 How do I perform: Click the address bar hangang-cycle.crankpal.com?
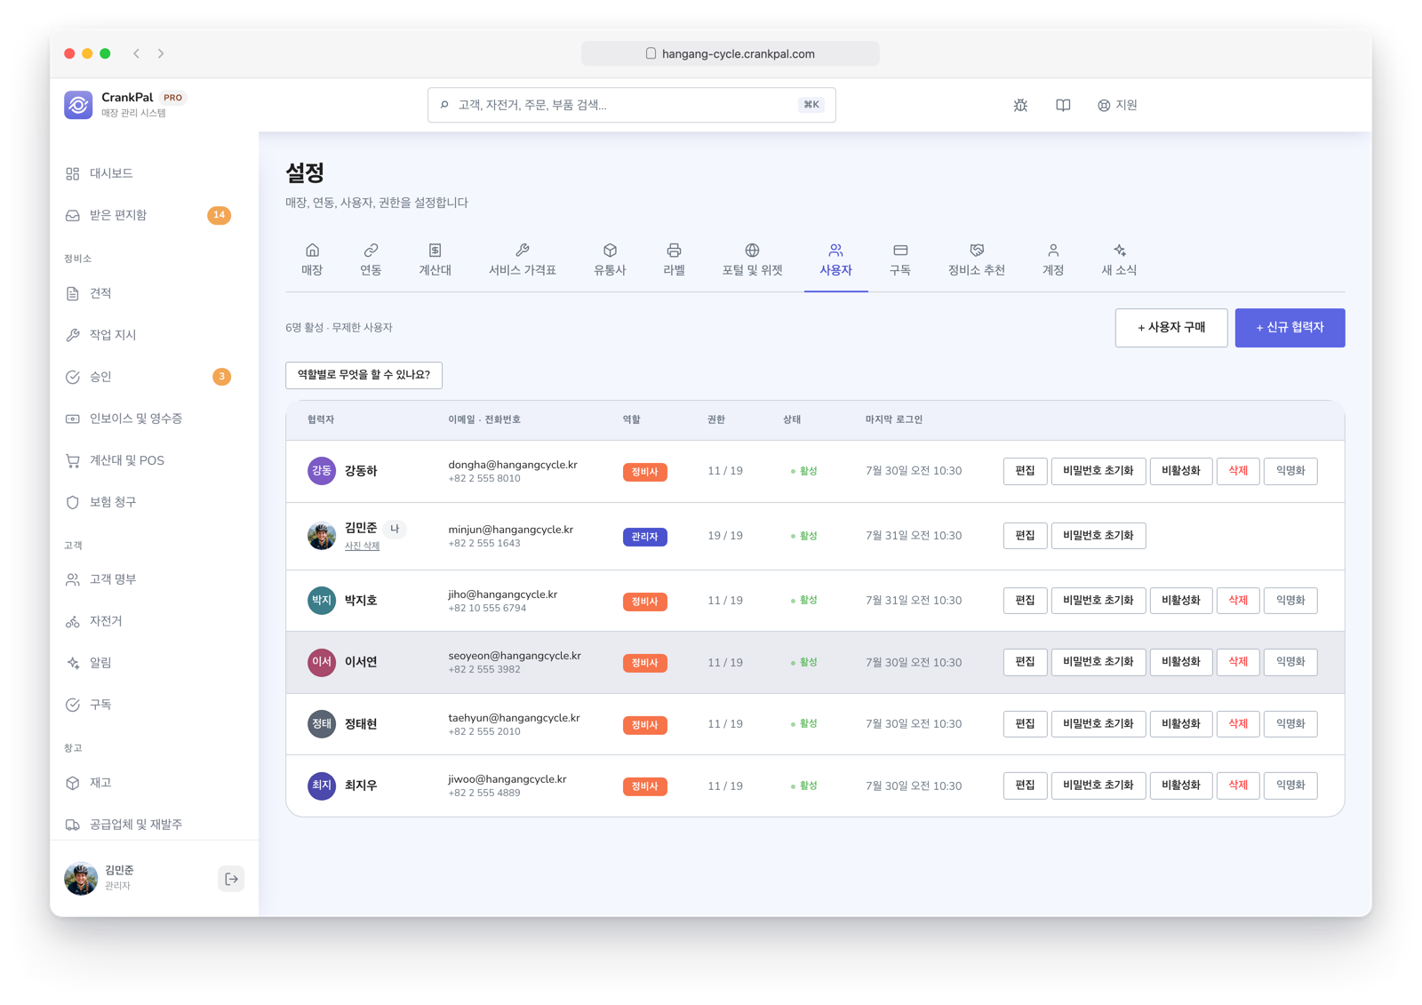pos(731,53)
